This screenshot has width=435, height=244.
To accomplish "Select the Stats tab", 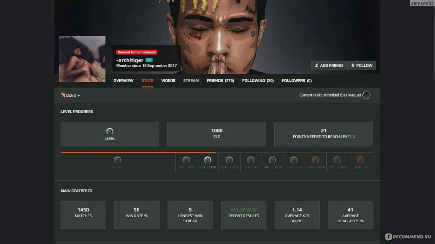I will [147, 81].
